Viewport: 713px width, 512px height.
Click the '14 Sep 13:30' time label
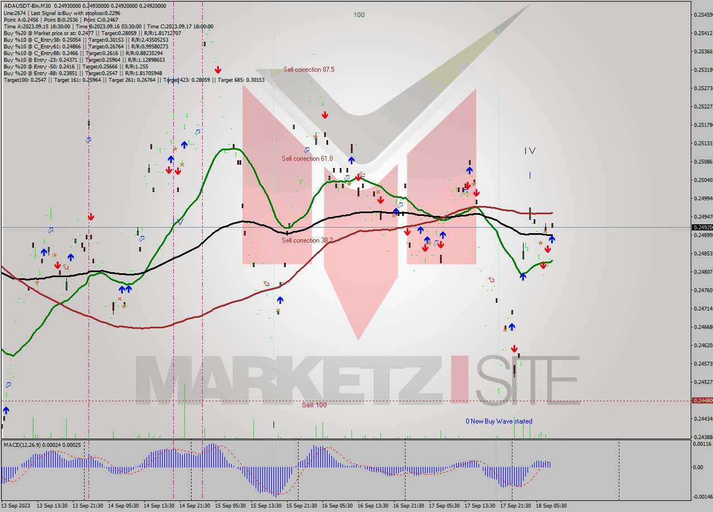159,506
